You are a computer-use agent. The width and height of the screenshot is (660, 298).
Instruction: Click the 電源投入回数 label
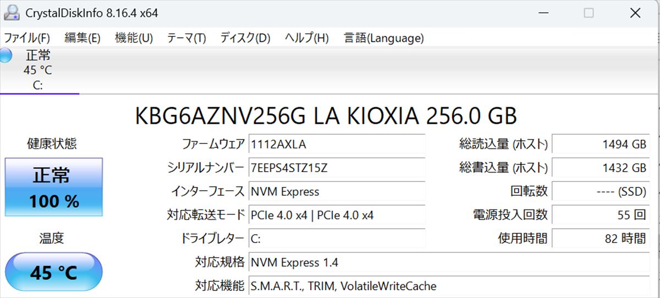pyautogui.click(x=510, y=216)
